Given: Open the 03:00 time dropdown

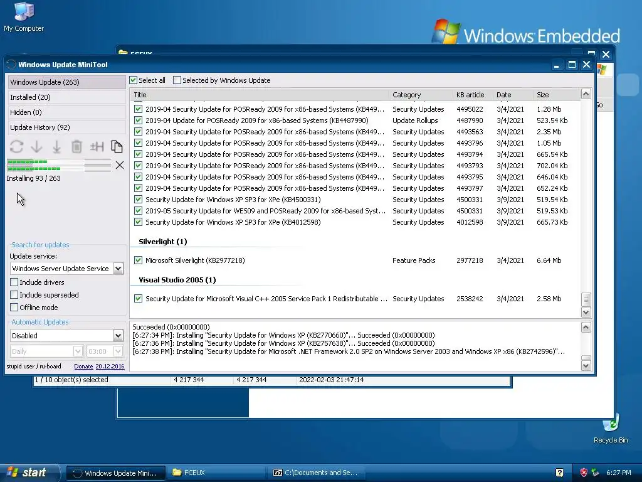Looking at the screenshot, I should click(118, 351).
